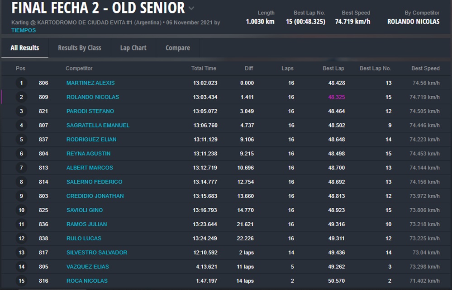Click SAGRATELLA EMANUEL competitor name
Viewport: 452px width, 290px height.
pos(98,125)
